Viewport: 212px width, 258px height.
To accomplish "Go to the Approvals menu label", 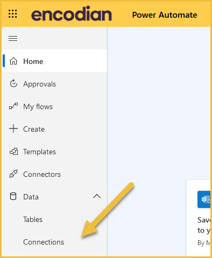I will [39, 84].
